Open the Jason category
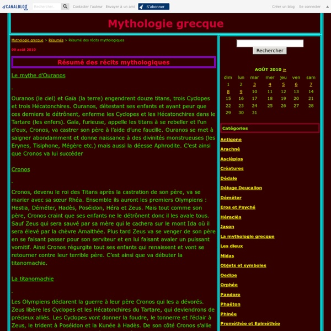 click(x=227, y=227)
